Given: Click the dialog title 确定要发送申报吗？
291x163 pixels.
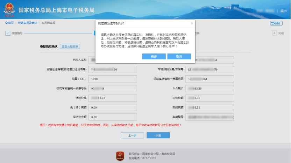Looking at the screenshot, I should 111,23.
